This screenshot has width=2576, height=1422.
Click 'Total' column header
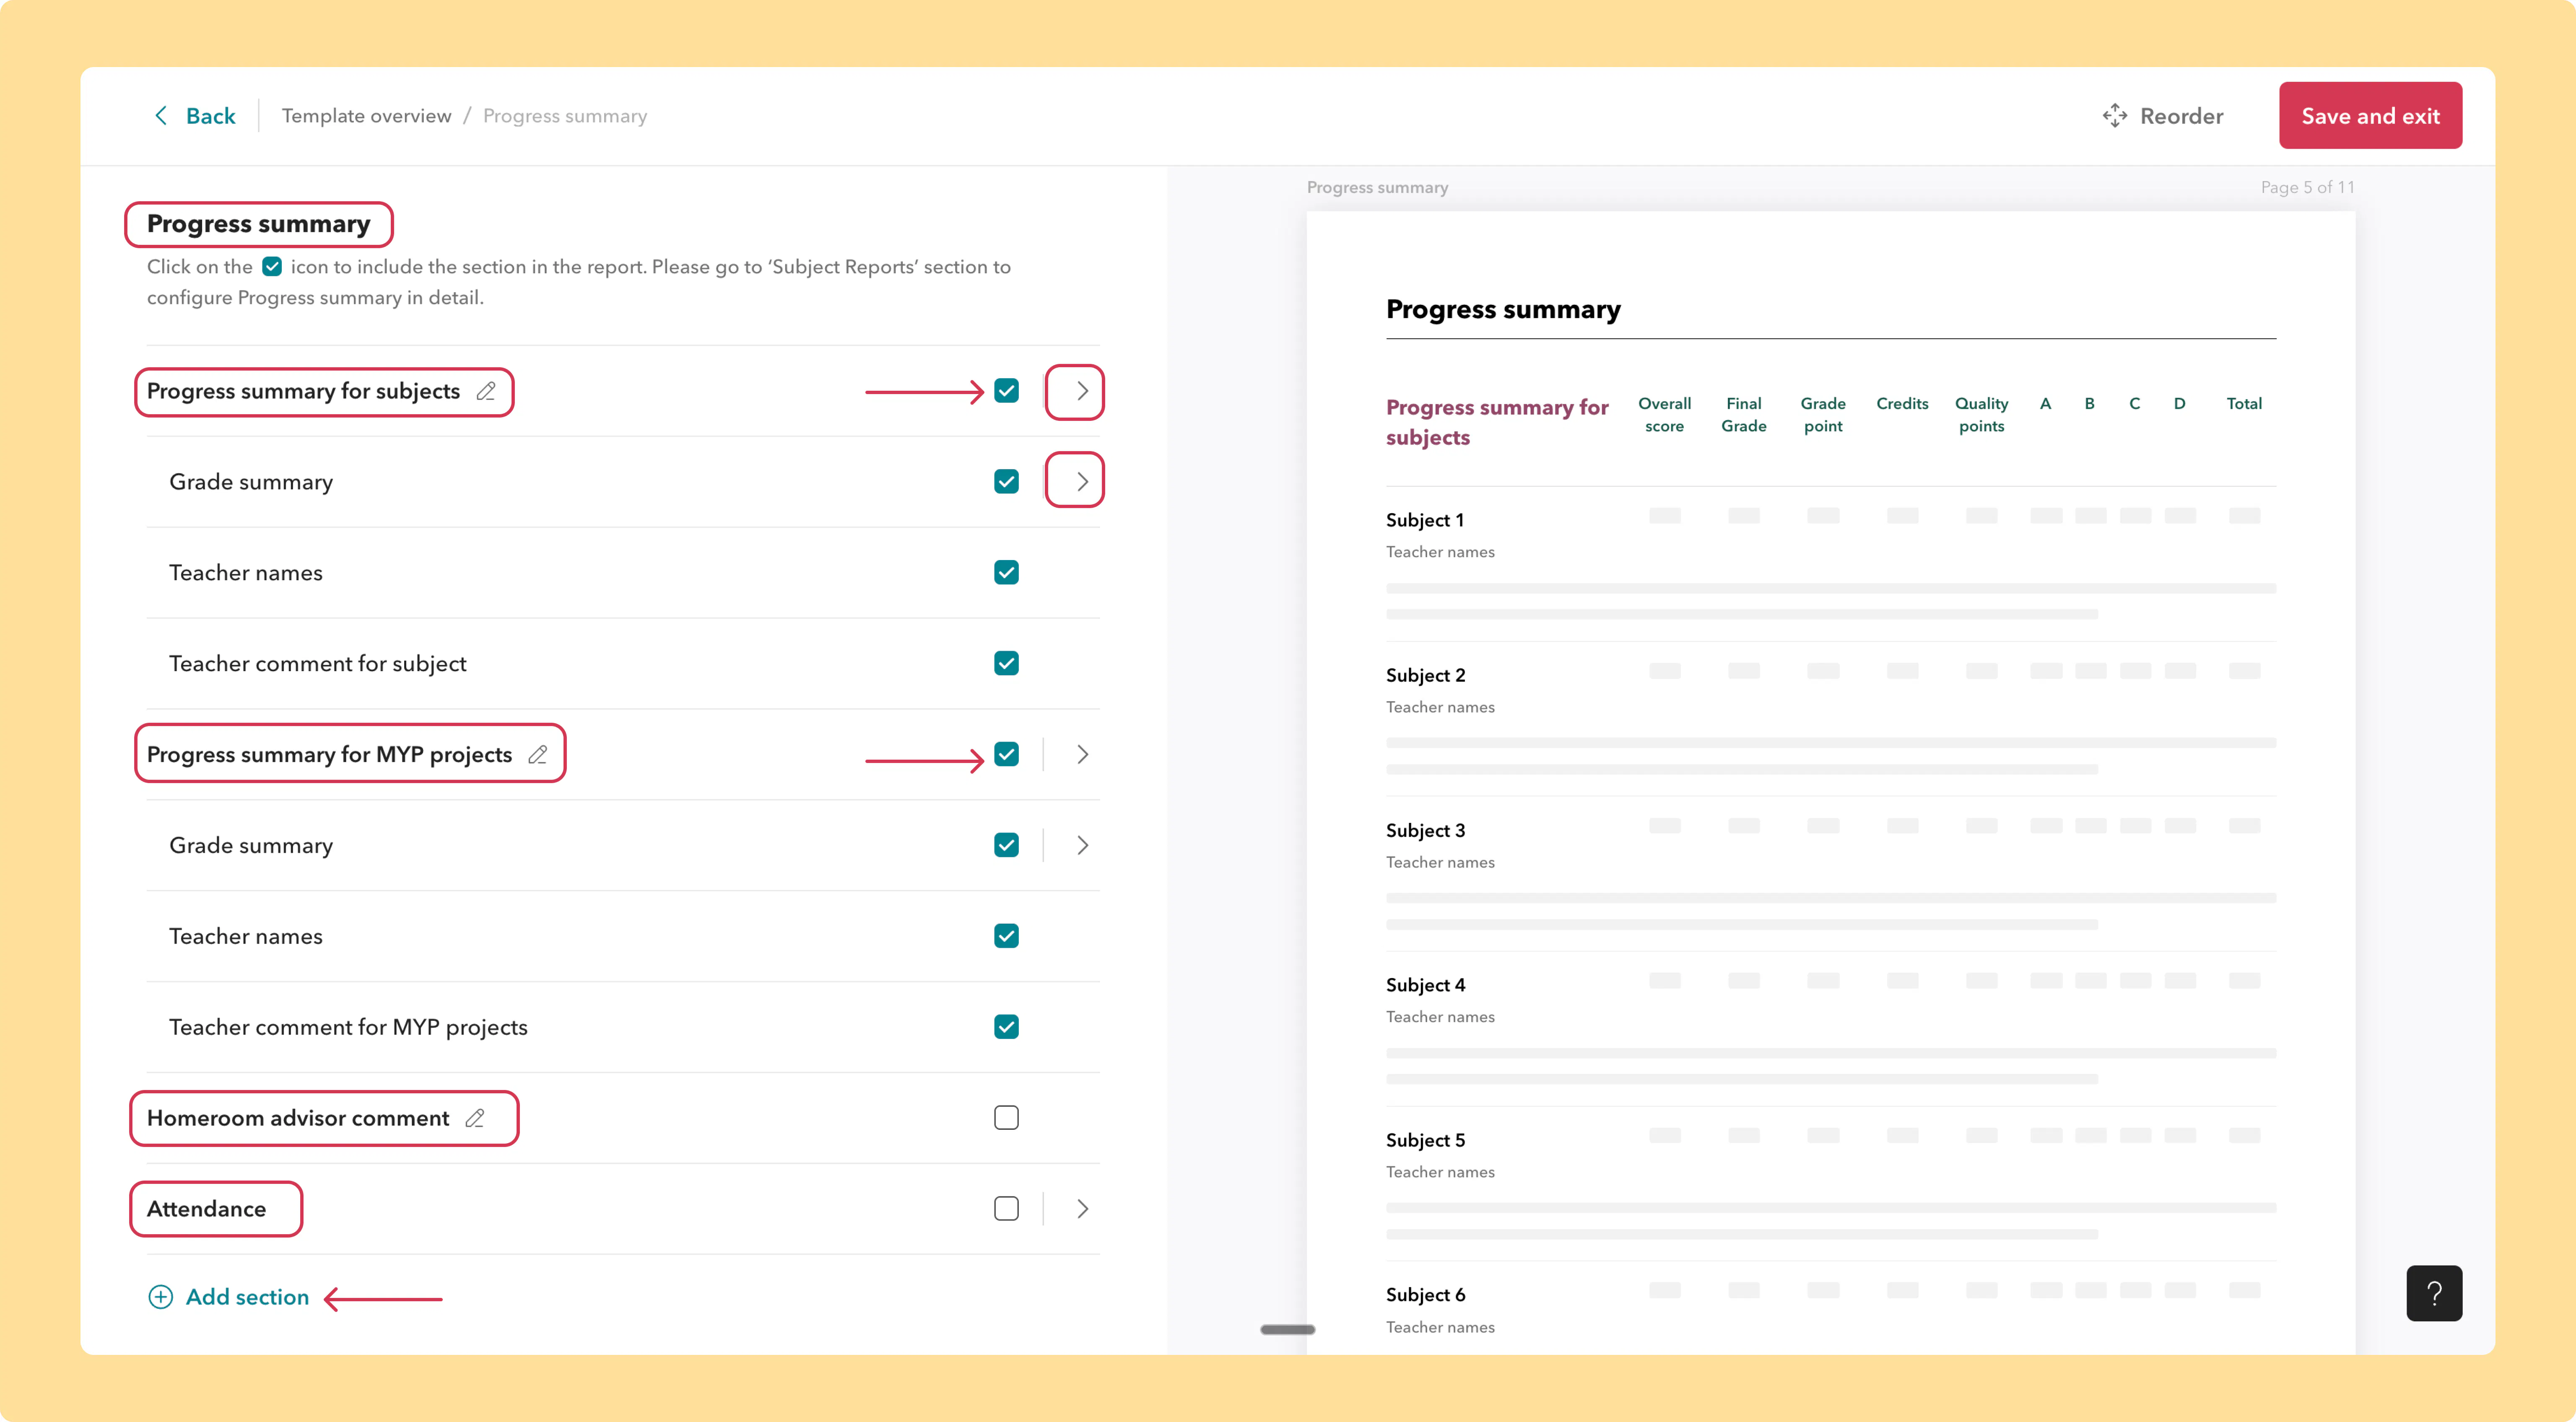(x=2244, y=404)
